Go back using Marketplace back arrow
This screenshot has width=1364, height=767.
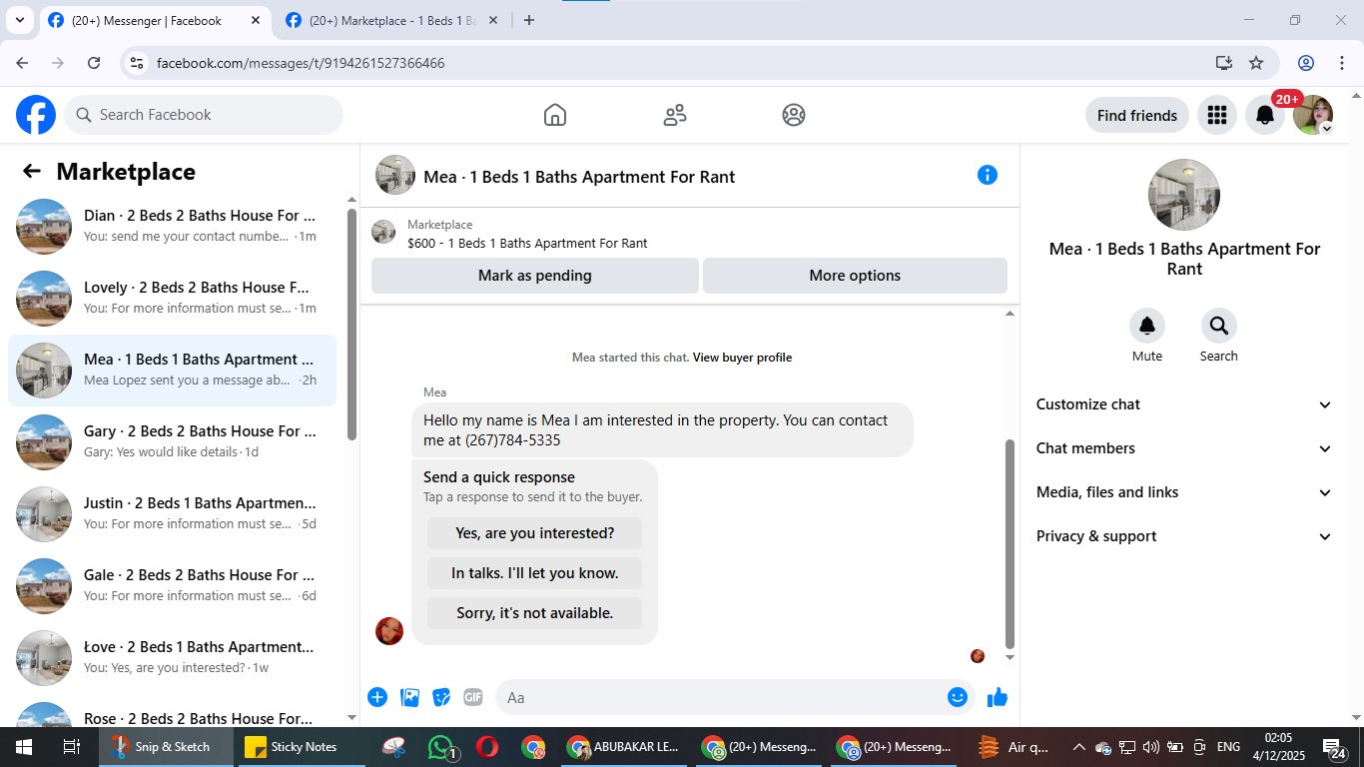[32, 172]
